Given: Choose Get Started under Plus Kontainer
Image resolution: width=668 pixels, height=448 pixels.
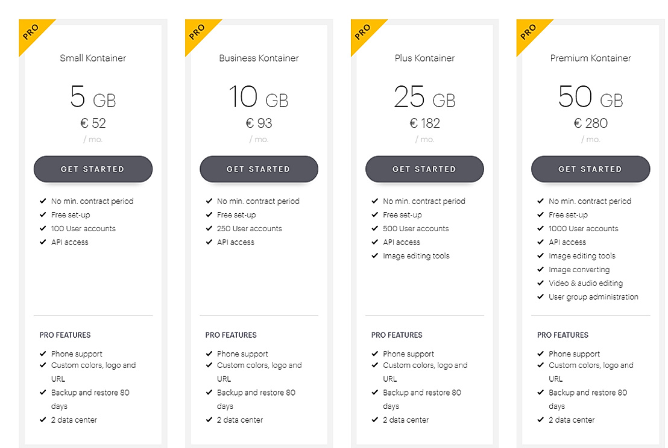Looking at the screenshot, I should click(x=424, y=169).
